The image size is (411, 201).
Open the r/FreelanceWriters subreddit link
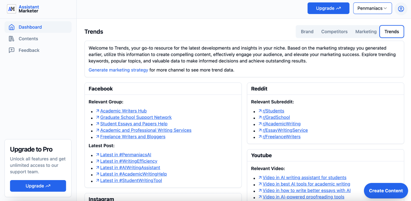[x=282, y=137]
